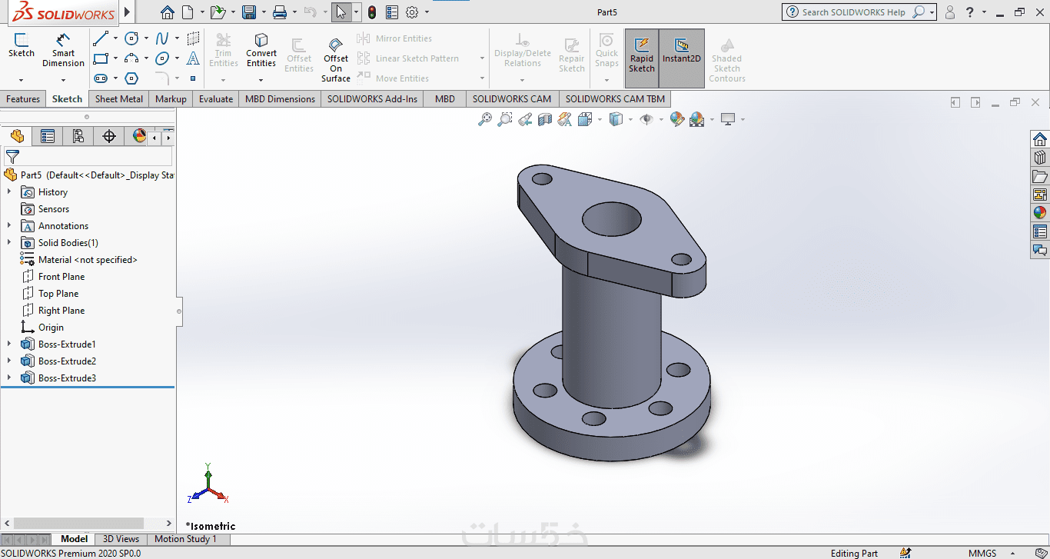1050x559 pixels.
Task: Open the Options gear dropdown arrow
Action: point(427,12)
